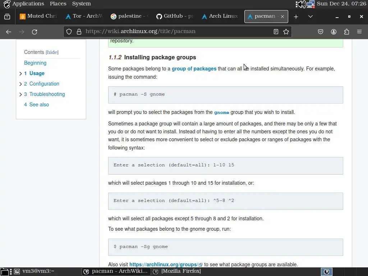The image size is (368, 276).
Task: Click 'pacman -S gnome' code block
Action: (x=226, y=95)
